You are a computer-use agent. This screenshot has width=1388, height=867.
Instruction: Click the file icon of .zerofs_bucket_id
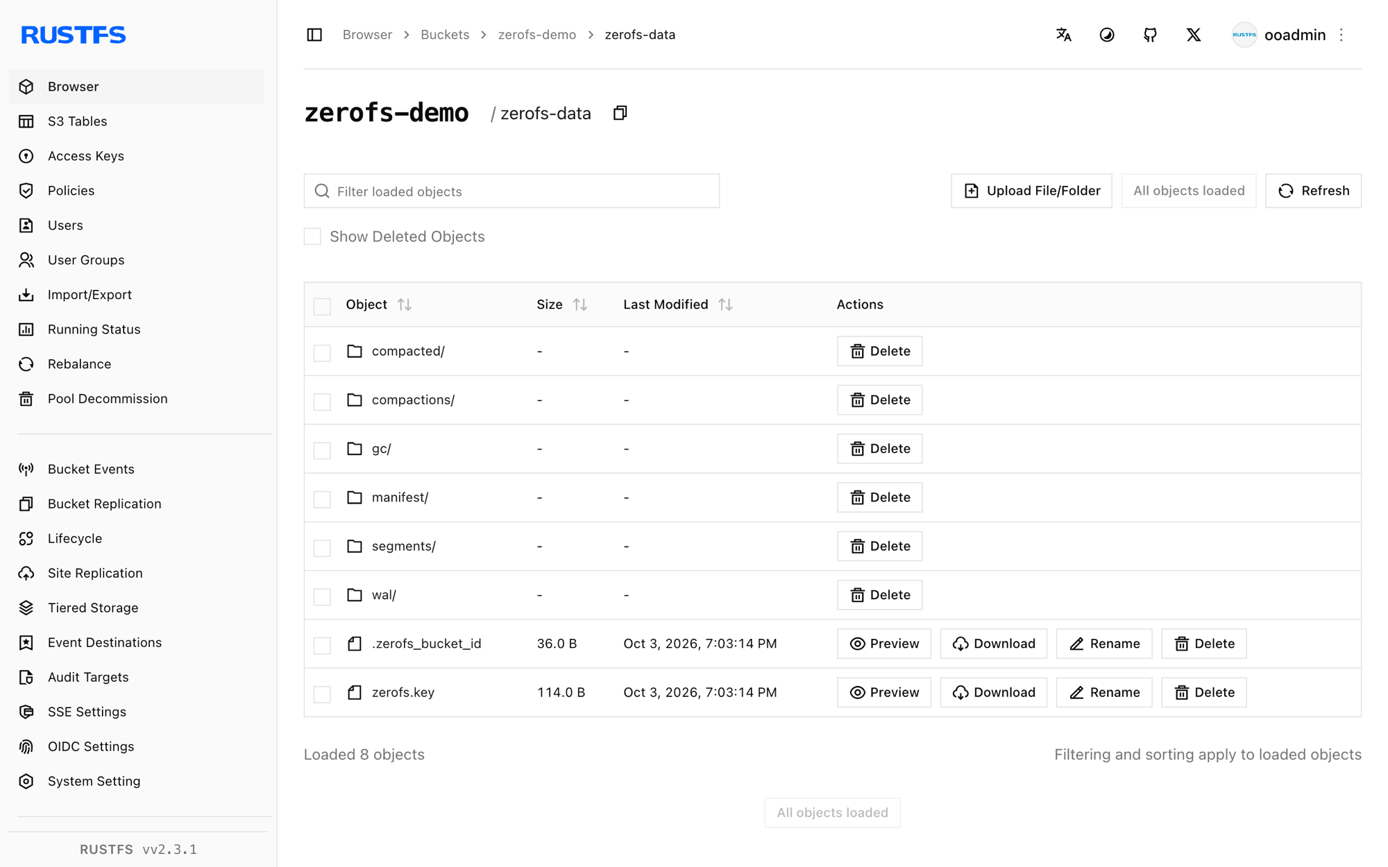tap(355, 644)
